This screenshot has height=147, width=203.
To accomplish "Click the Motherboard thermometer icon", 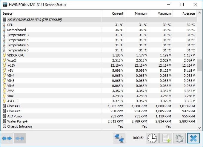I will [4, 30].
